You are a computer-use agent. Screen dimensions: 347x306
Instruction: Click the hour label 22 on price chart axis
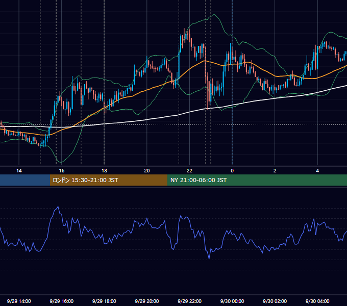point(189,171)
